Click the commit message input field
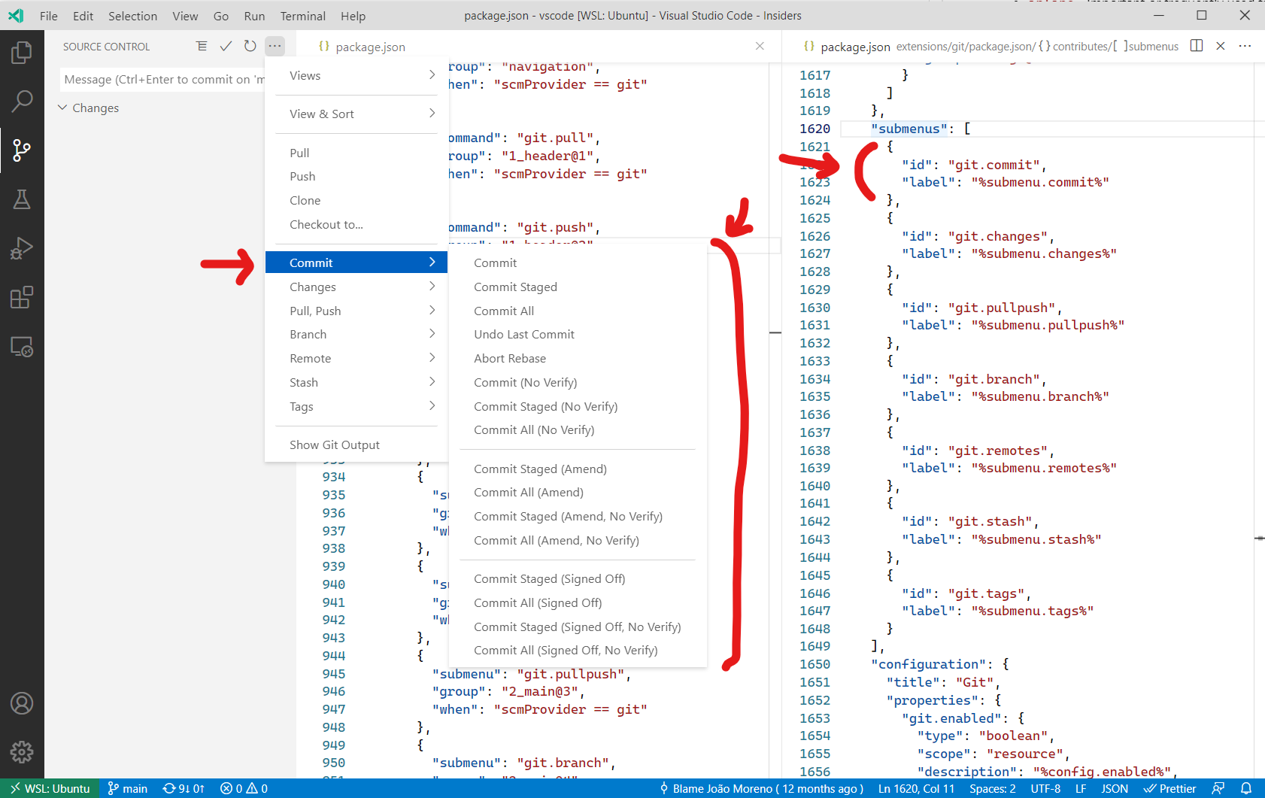This screenshot has height=798, width=1265. pyautogui.click(x=162, y=79)
